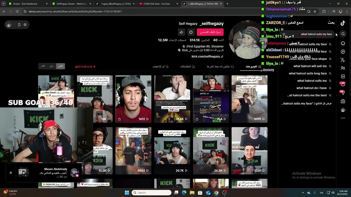Viewport: 351px width, 197px height.
Task: Open the Friends icon in sidebar
Action: coord(343,68)
